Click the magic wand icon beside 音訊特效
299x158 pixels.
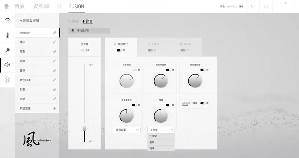pyautogui.click(x=115, y=44)
